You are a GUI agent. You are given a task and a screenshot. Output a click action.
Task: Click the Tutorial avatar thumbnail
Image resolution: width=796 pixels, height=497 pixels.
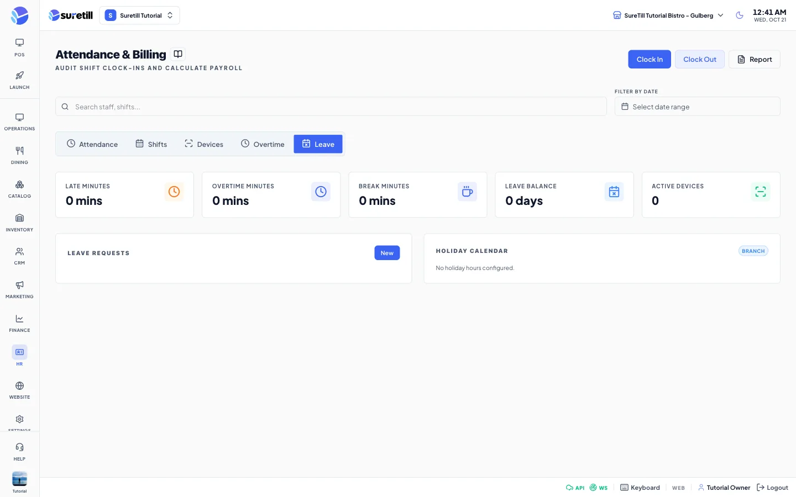pos(19,479)
